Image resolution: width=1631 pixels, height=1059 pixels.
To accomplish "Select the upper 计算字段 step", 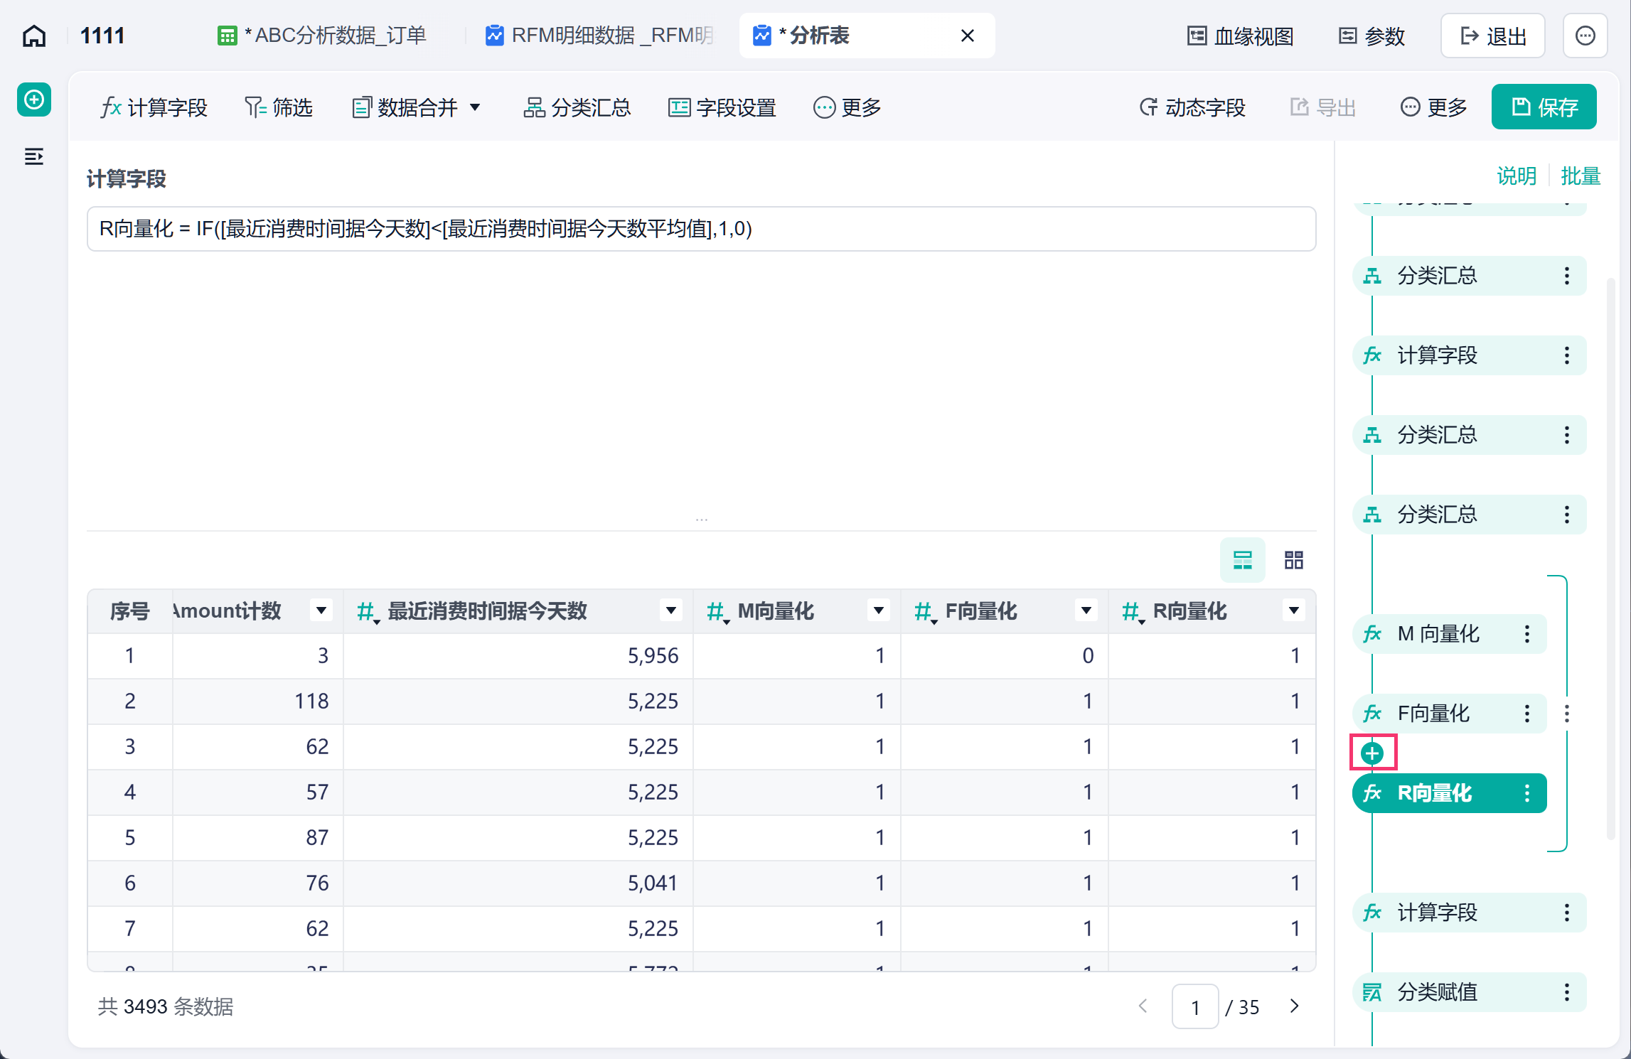I will point(1470,355).
